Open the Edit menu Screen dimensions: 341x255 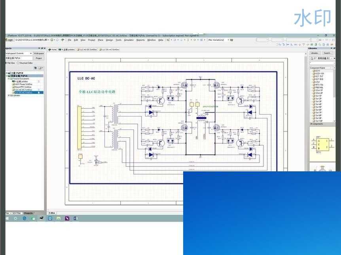tap(76, 40)
